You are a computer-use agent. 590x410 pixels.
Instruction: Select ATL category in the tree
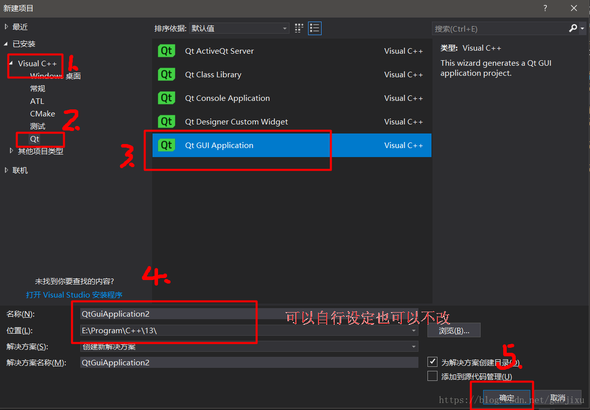[37, 101]
